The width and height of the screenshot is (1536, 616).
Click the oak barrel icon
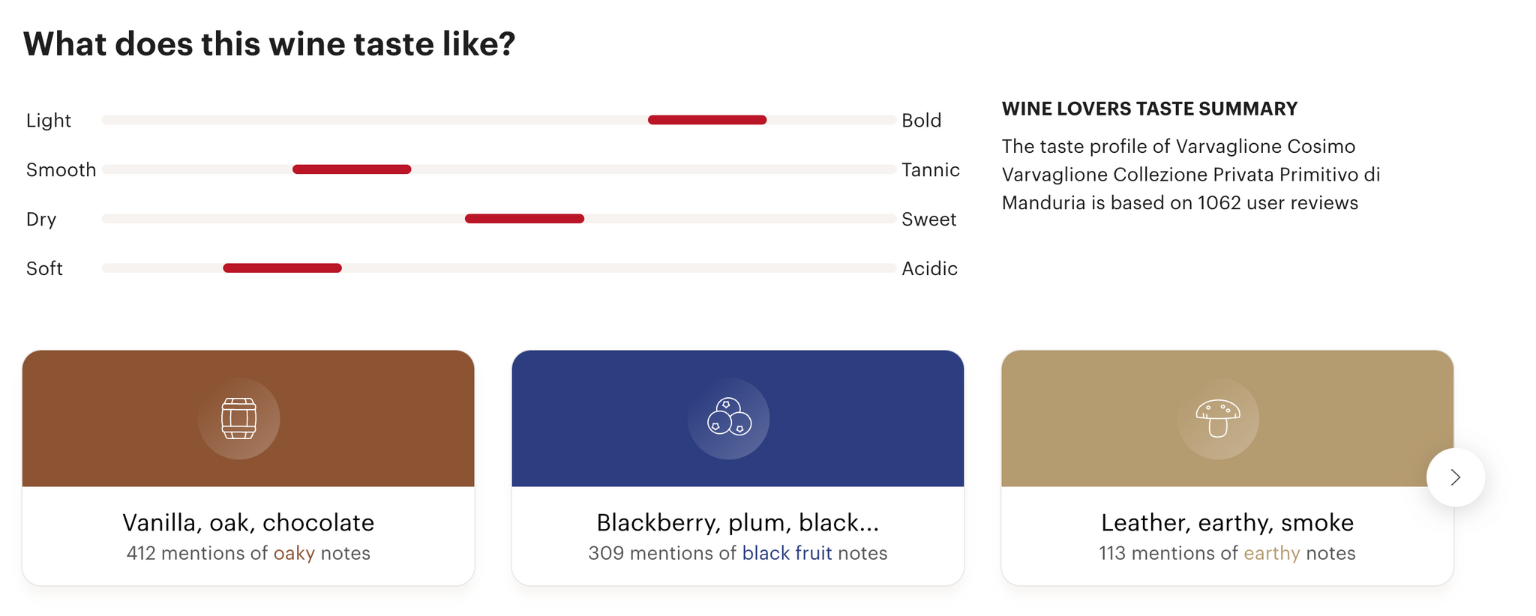(x=239, y=418)
